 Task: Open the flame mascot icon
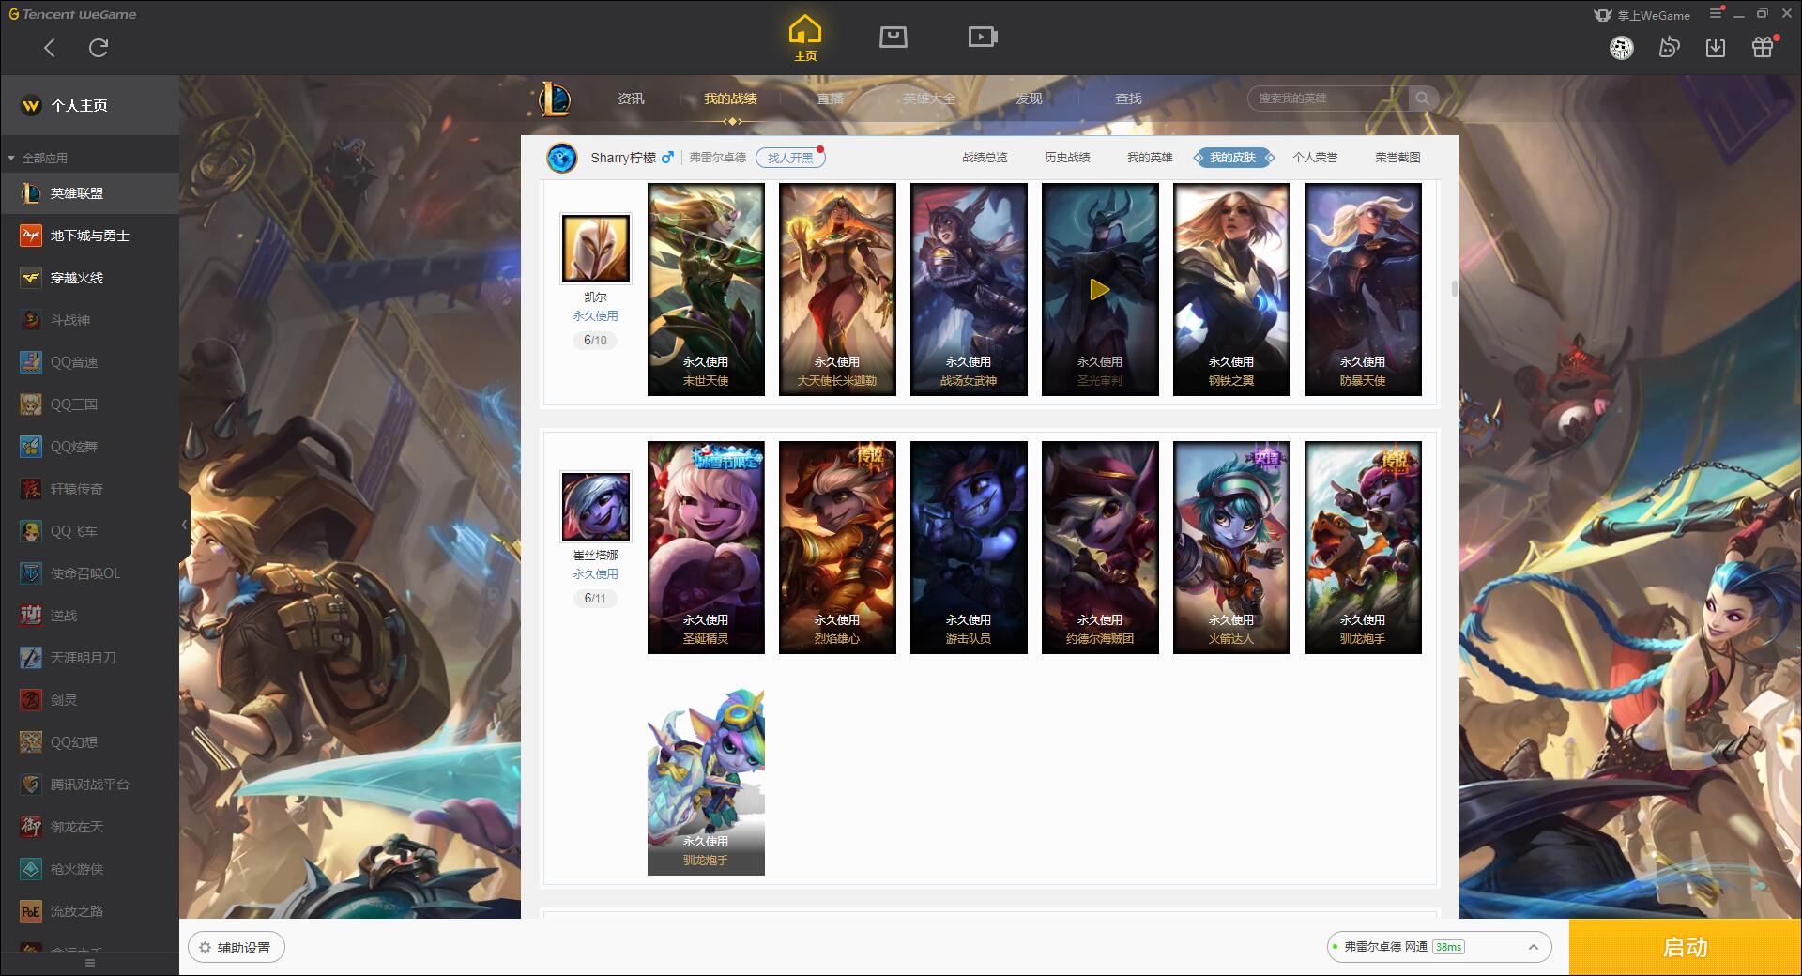click(x=1669, y=48)
